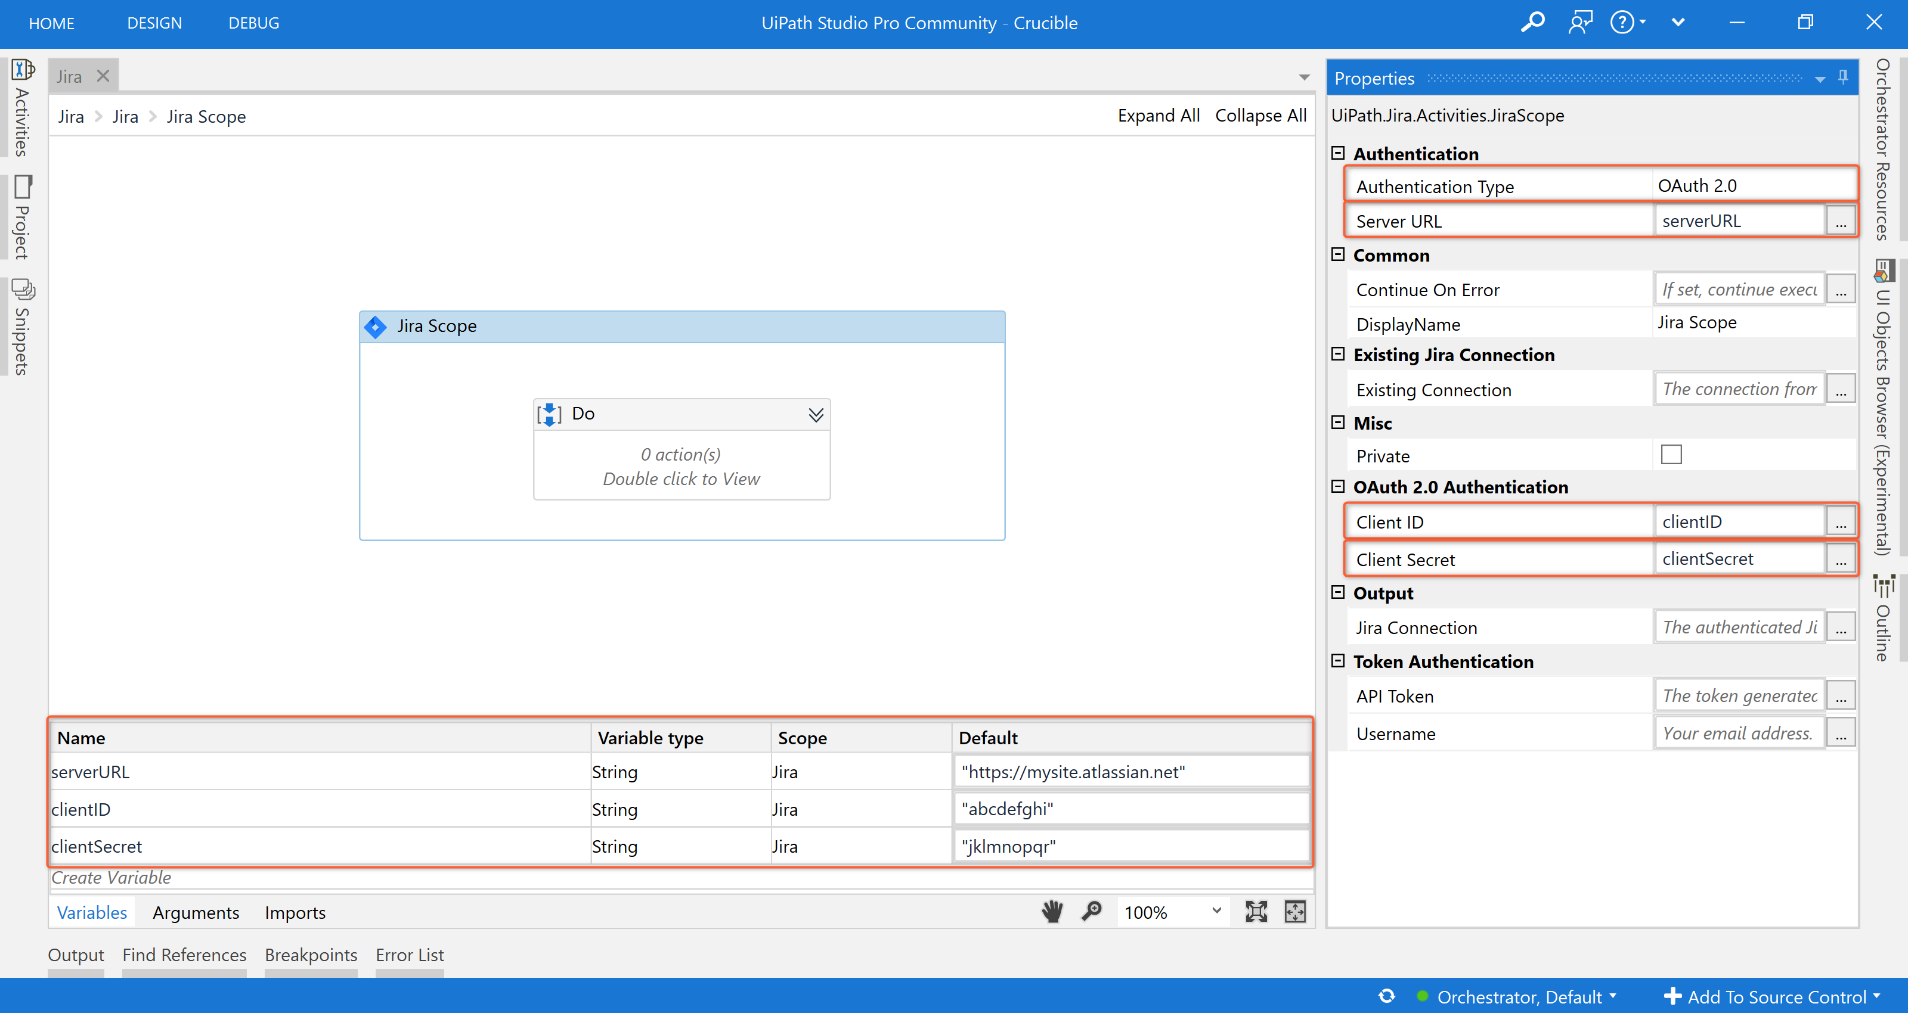Open expression editor for Client Secret
Viewport: 1908px width, 1013px height.
click(x=1841, y=559)
